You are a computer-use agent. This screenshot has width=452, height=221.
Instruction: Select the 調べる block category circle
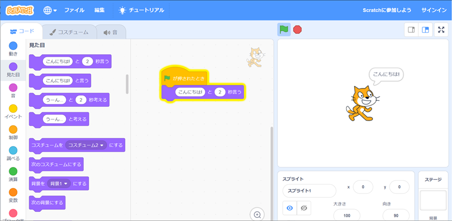click(13, 150)
